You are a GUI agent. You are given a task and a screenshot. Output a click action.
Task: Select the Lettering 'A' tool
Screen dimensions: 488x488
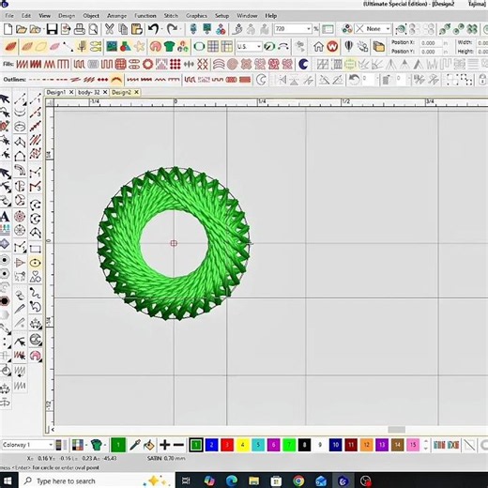5,217
